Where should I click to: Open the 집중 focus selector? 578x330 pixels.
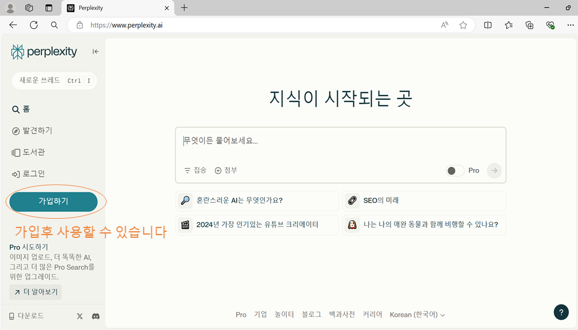point(196,170)
